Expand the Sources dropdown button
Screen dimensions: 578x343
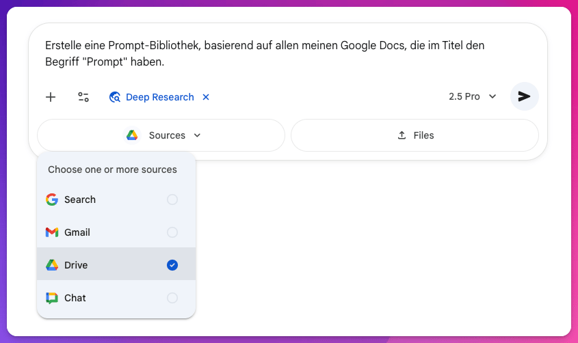tap(161, 135)
